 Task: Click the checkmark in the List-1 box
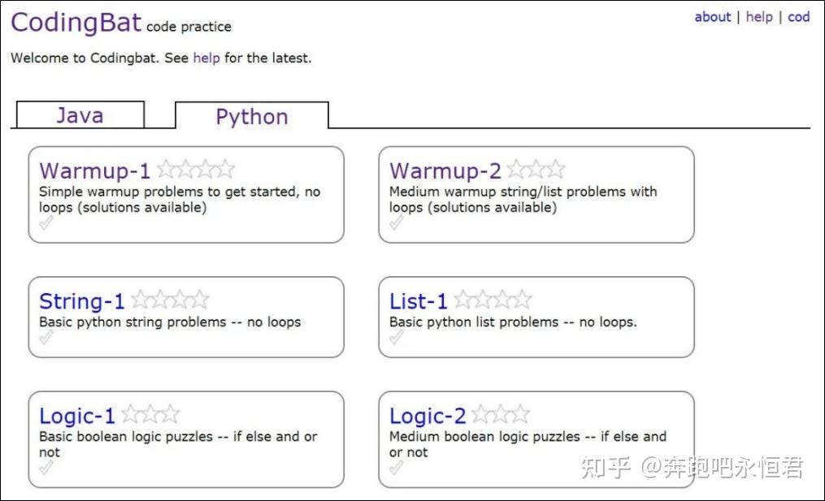point(397,338)
